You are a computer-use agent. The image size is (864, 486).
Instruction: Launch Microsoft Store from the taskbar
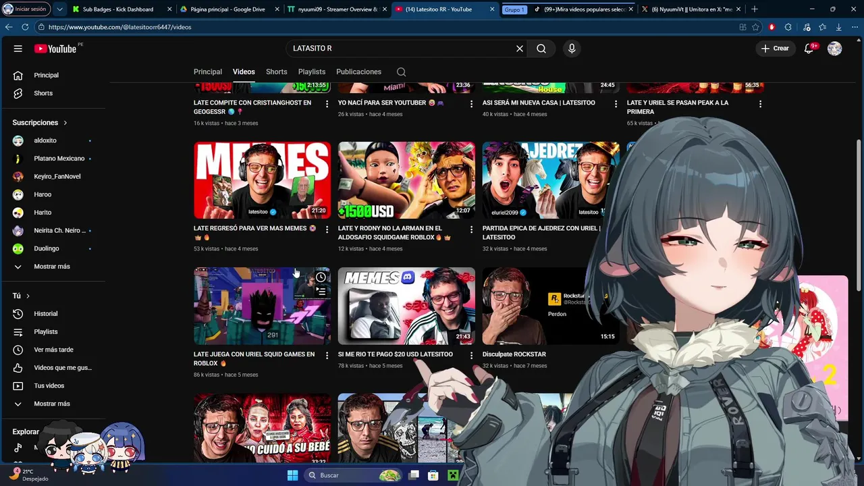pos(433,475)
